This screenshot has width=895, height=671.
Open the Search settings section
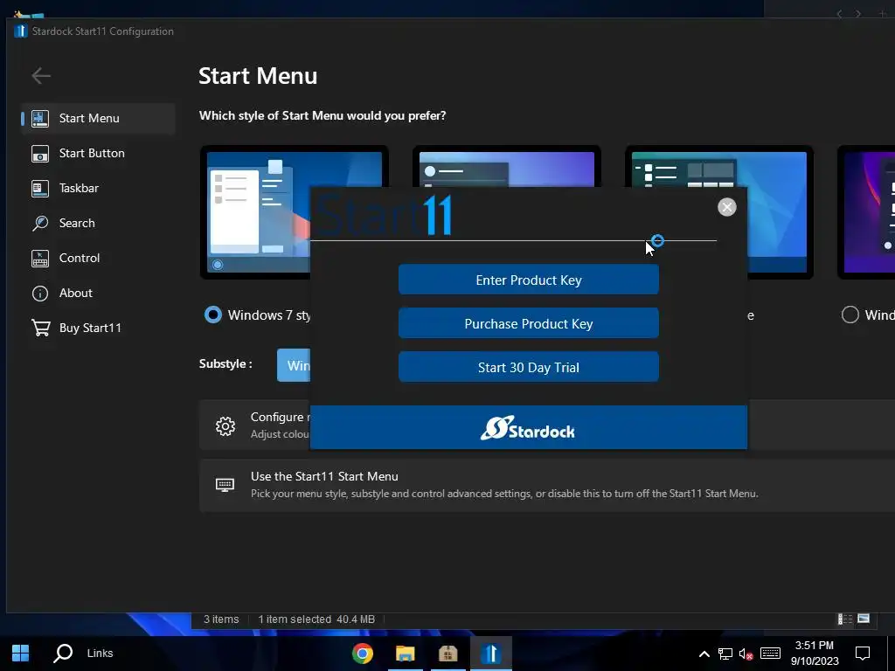pyautogui.click(x=98, y=223)
